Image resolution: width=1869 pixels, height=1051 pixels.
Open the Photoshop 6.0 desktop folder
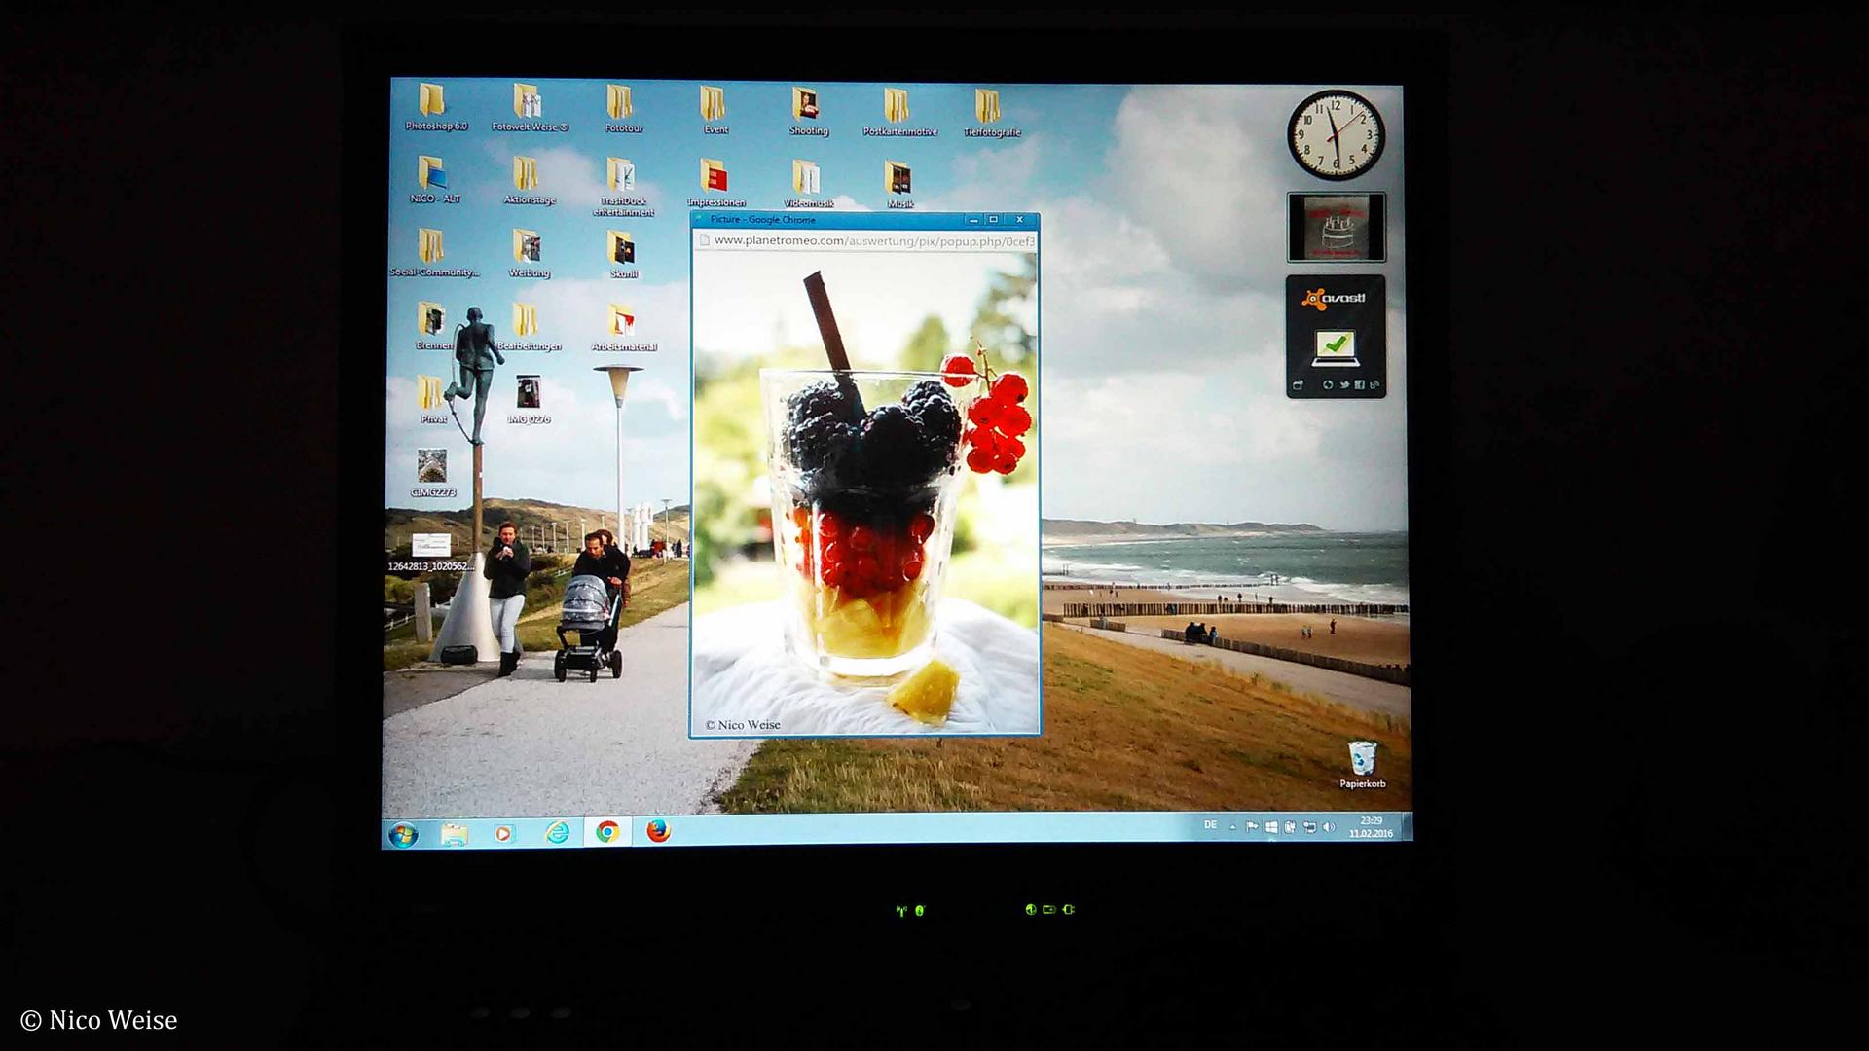(x=434, y=107)
